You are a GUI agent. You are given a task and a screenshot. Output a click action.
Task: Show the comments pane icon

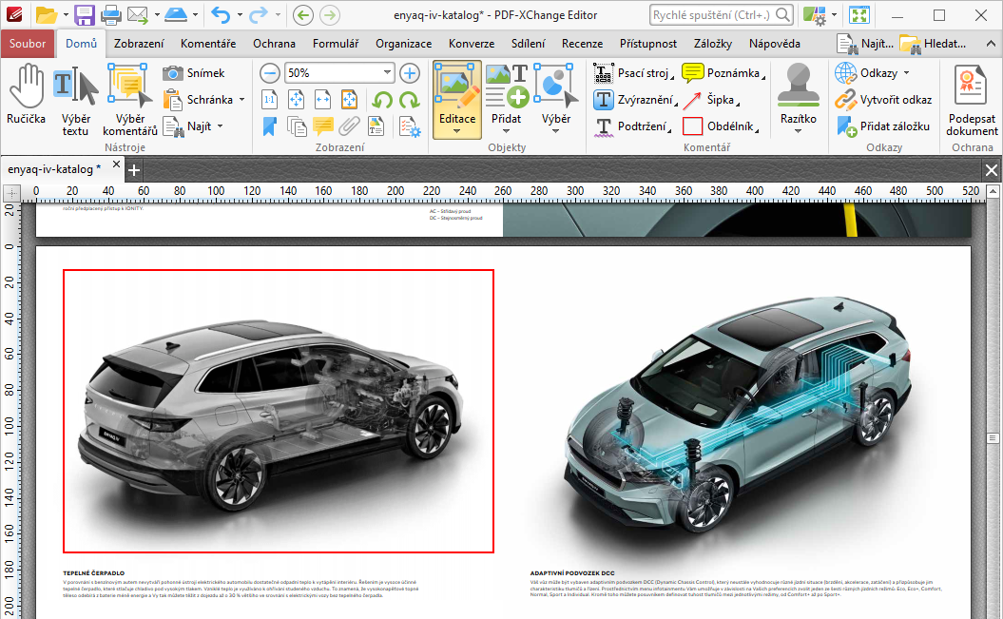coord(323,126)
